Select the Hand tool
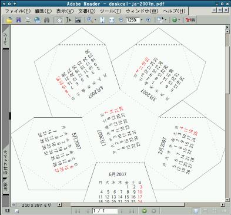The image size is (231, 215). [59, 20]
